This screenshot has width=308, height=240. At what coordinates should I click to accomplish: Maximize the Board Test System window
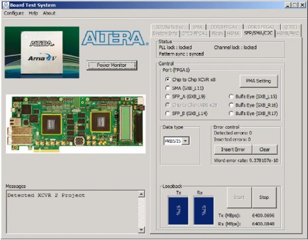[295, 5]
